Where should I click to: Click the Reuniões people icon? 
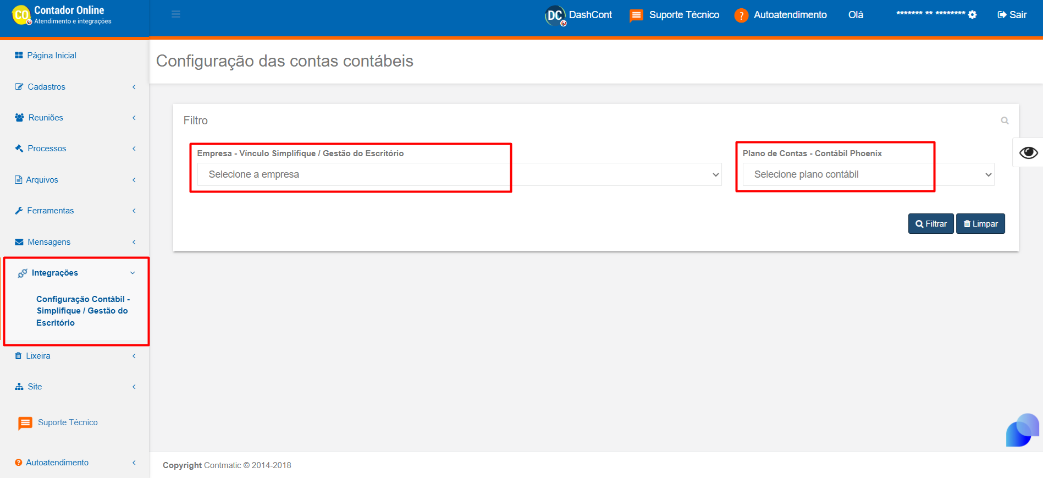(x=19, y=118)
